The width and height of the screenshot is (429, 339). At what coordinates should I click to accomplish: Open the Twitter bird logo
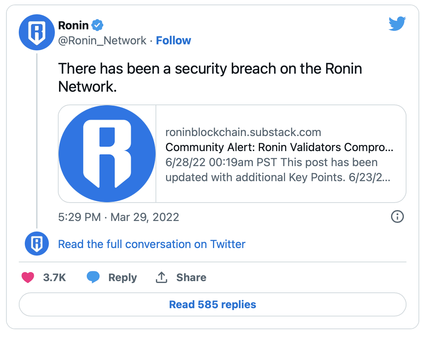(397, 24)
